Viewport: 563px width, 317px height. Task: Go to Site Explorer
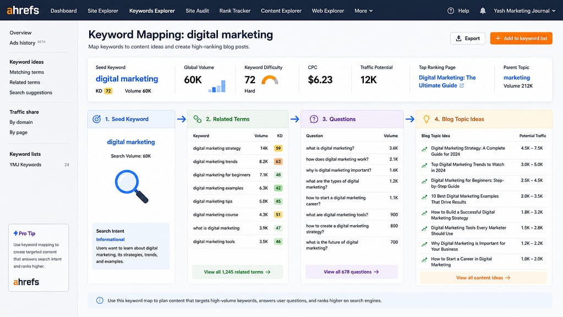[x=103, y=11]
